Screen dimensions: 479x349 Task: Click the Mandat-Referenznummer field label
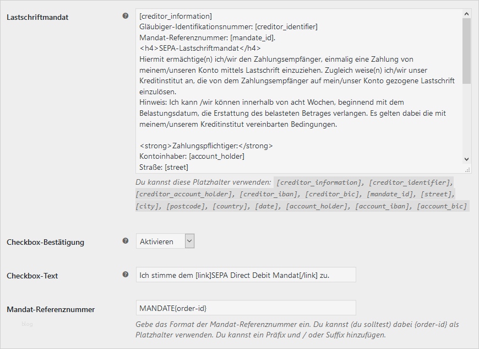click(51, 309)
